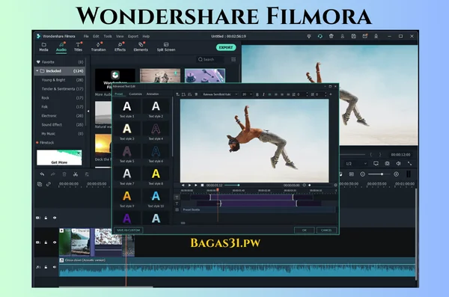Click the redo arrow in timeline toolbar
449x297 pixels.
[53, 174]
